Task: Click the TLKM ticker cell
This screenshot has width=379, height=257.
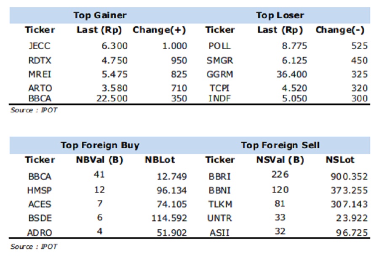Action: coord(219,204)
